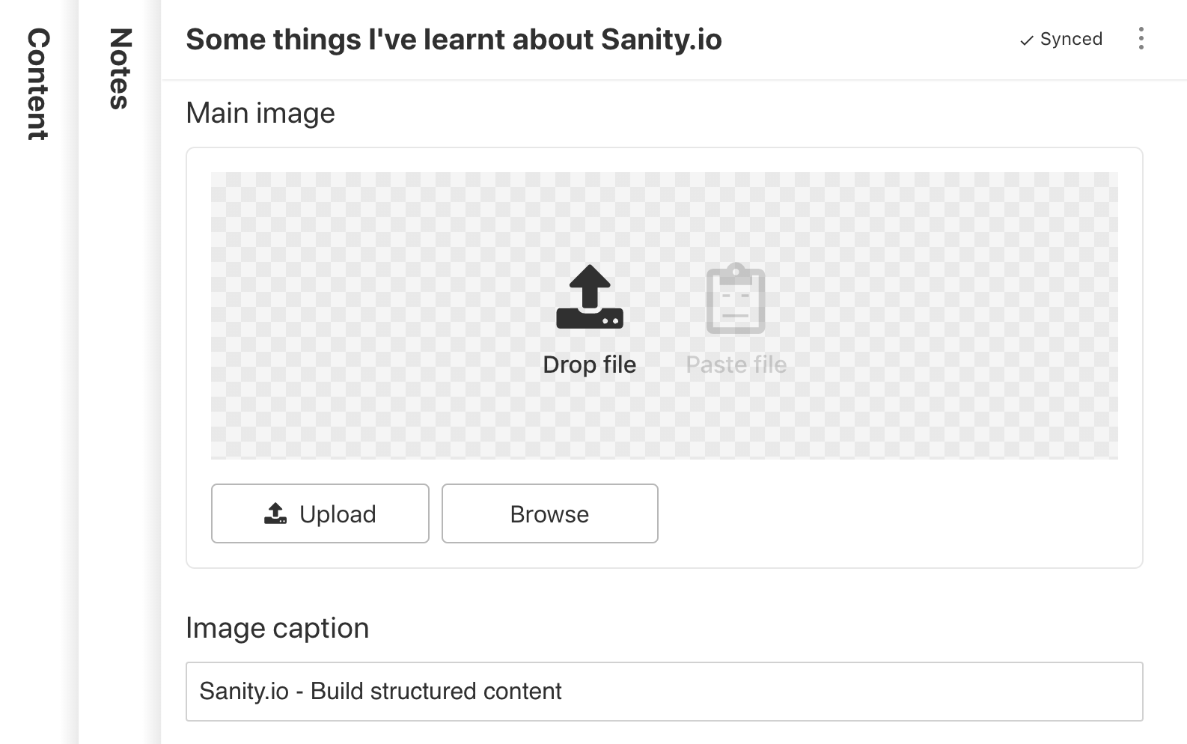
Task: Click the "Main image" field label
Action: [260, 113]
